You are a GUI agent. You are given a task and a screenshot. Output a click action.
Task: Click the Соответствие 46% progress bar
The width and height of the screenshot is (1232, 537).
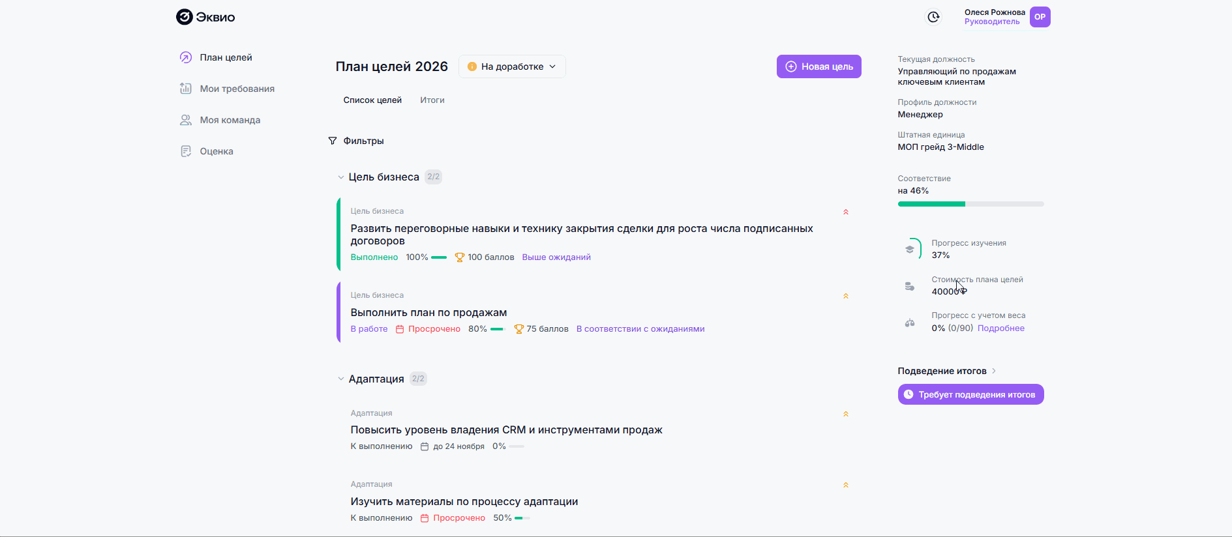[970, 204]
